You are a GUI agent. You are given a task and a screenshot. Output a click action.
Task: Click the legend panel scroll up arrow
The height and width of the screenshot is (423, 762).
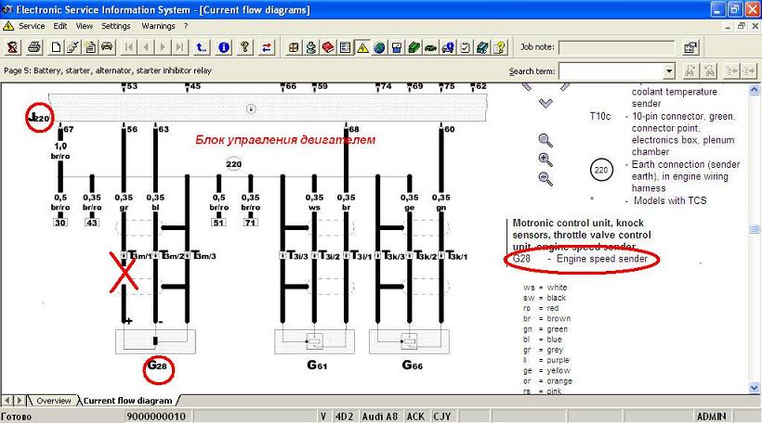pyautogui.click(x=755, y=88)
